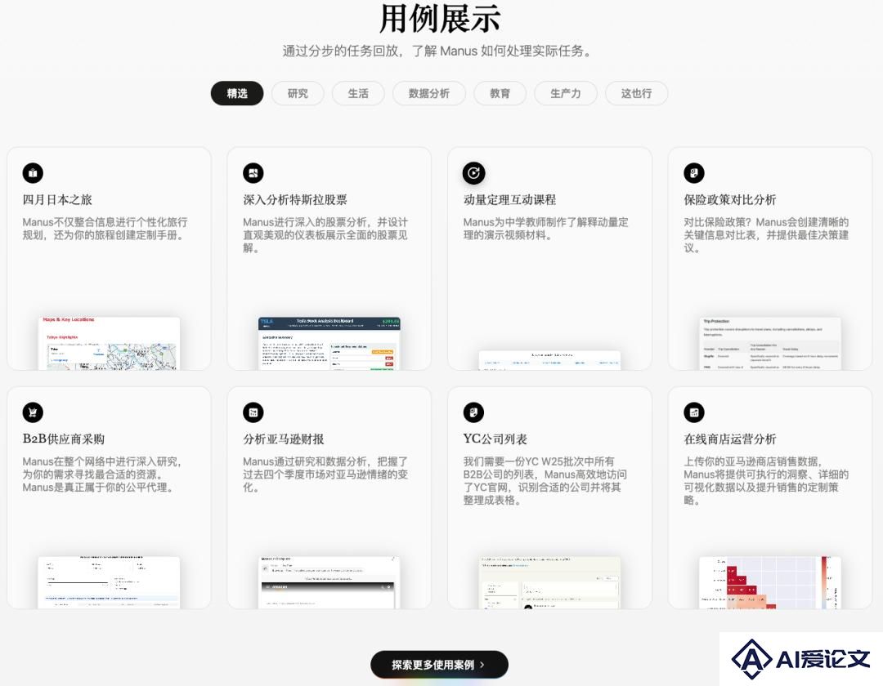Image resolution: width=883 pixels, height=686 pixels.
Task: Click the 动量定理 course preview thumbnail
Action: (x=549, y=360)
